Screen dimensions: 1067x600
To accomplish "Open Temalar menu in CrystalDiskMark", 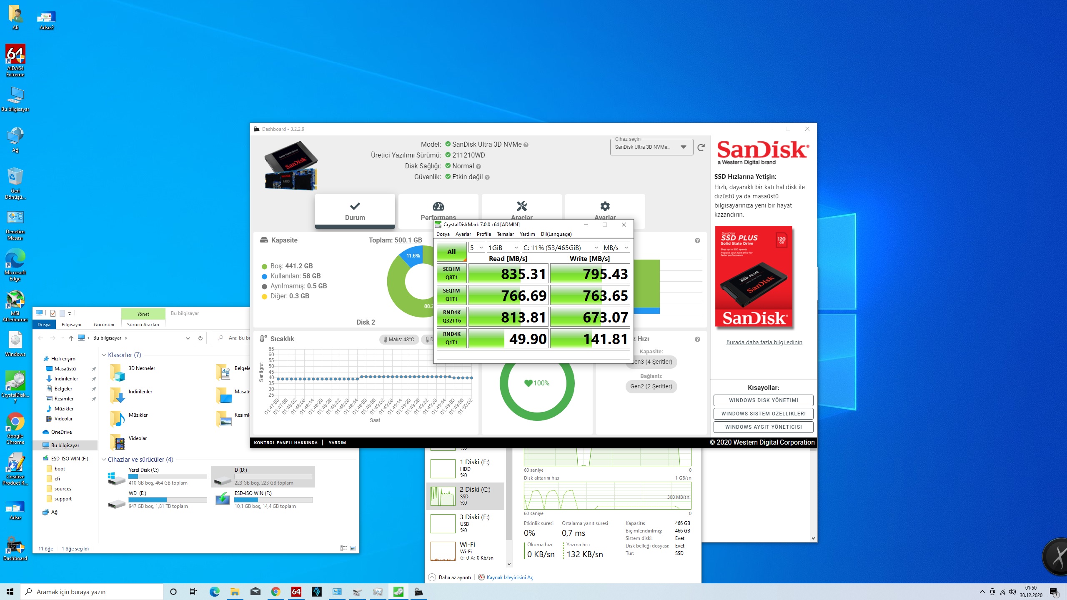I will coord(505,234).
